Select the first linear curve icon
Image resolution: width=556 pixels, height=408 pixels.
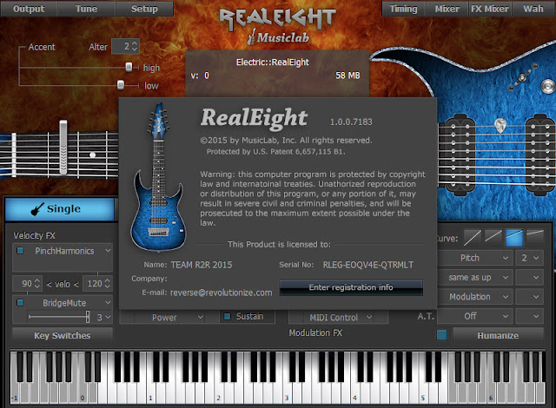coord(473,238)
